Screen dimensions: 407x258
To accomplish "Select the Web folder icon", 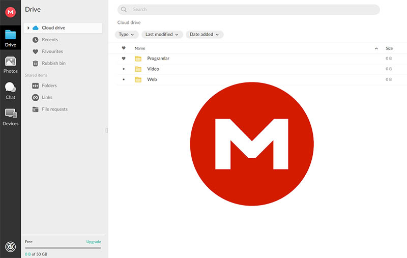I will click(x=138, y=80).
